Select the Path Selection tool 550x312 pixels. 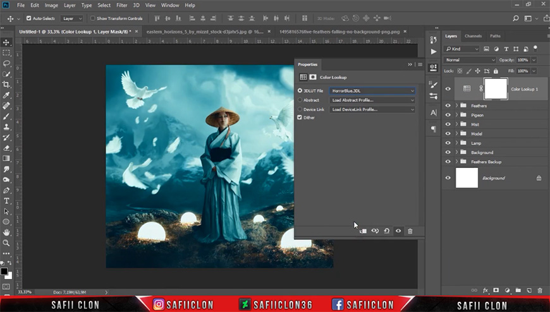pos(6,212)
